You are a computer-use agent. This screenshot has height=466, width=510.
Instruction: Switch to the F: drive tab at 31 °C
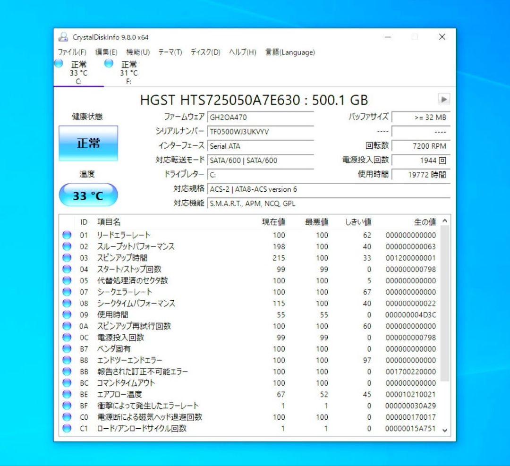[128, 72]
